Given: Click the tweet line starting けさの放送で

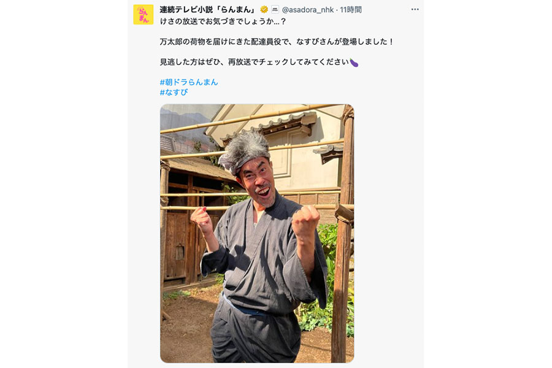Looking at the screenshot, I should [223, 21].
